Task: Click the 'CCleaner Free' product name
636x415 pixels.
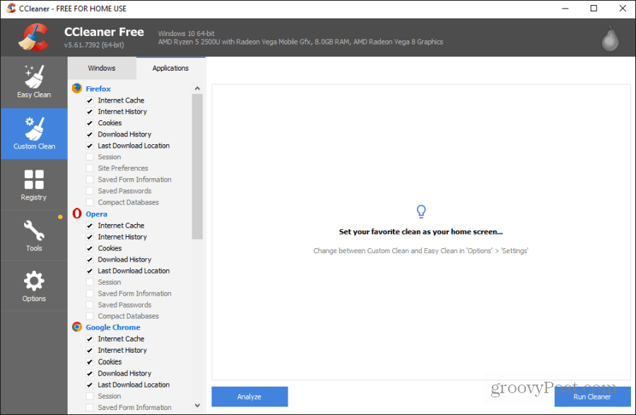Action: [x=105, y=32]
